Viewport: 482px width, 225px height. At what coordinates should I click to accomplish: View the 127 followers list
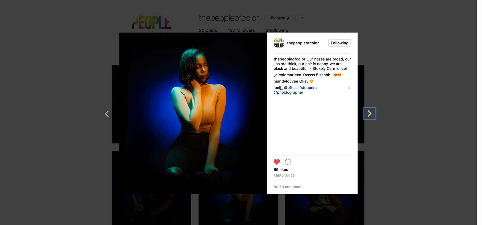point(241,30)
